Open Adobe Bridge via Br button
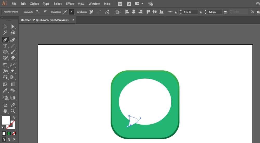The height and width of the screenshot is (143, 260). coord(120,4)
